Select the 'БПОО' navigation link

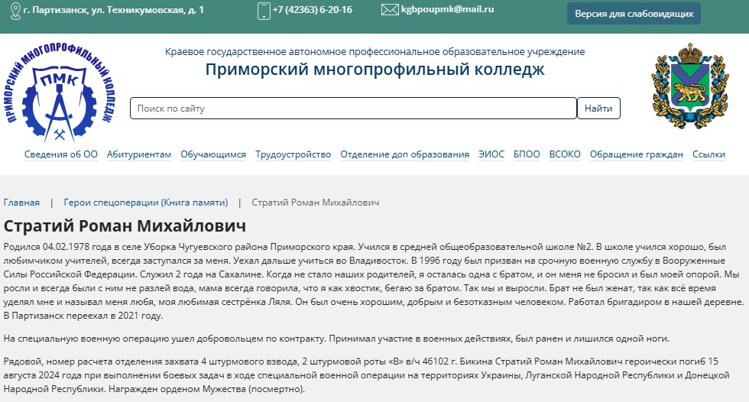pyautogui.click(x=527, y=154)
